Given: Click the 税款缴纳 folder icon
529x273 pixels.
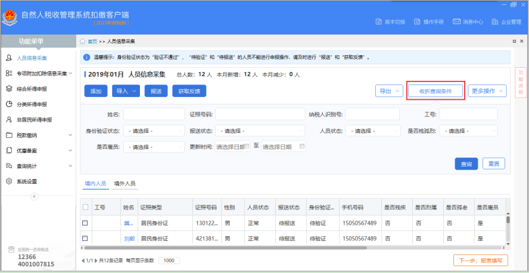Looking at the screenshot, I should pos(9,135).
